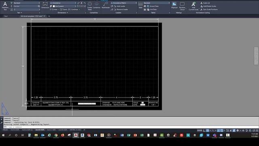Click Add Leader
The height and width of the screenshot is (146, 259).
pos(119,6)
